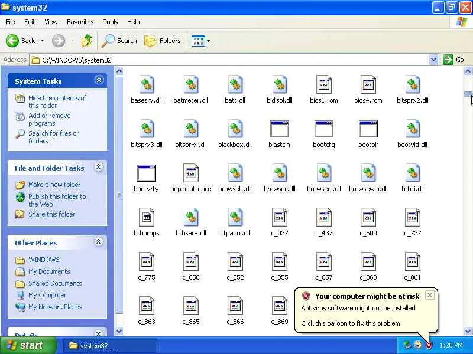Collapse the Other Places panel
The width and height of the screenshot is (473, 354).
click(x=99, y=242)
